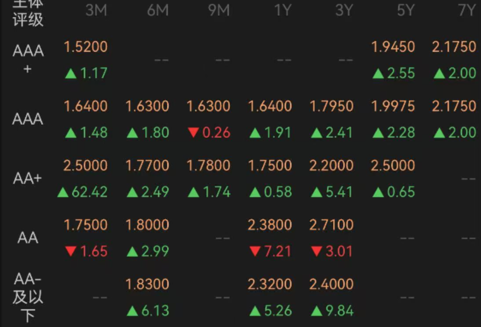
Task: Open AAA 3Y yield 1.7950
Action: click(331, 106)
